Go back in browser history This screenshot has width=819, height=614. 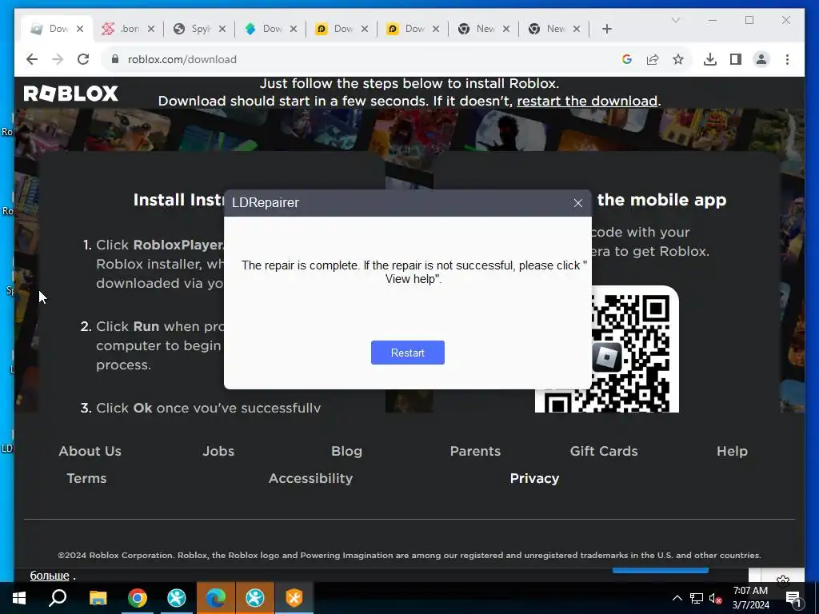click(x=32, y=59)
